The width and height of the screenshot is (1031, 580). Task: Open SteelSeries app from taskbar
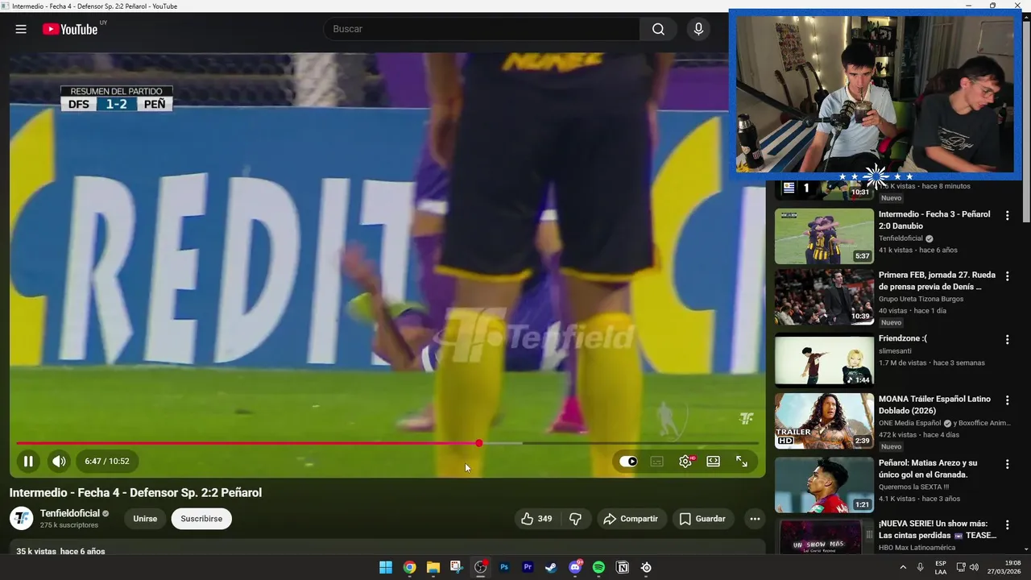coord(646,567)
